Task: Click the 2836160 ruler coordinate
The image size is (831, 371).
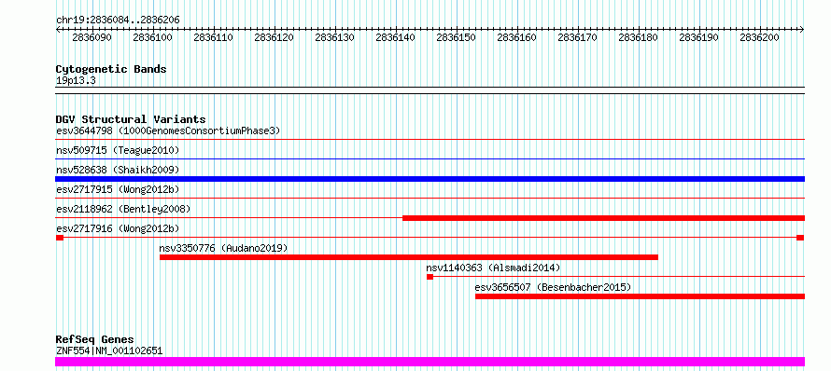Action: tap(516, 37)
